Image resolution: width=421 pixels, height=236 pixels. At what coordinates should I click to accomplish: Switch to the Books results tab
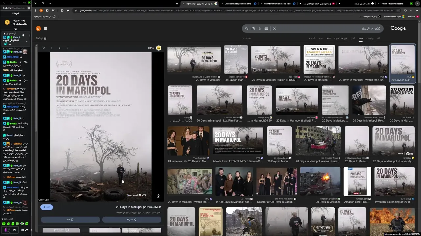click(x=321, y=38)
